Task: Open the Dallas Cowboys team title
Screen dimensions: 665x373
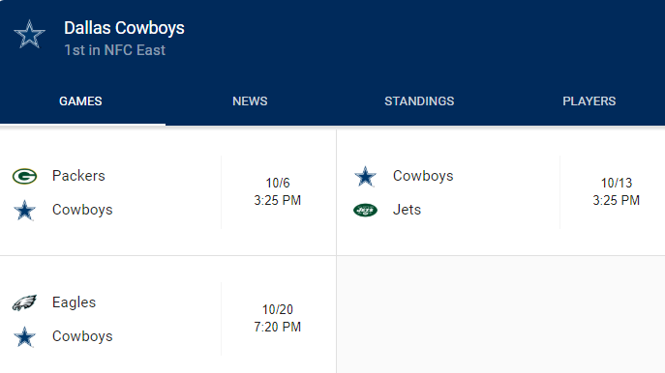Action: point(124,28)
